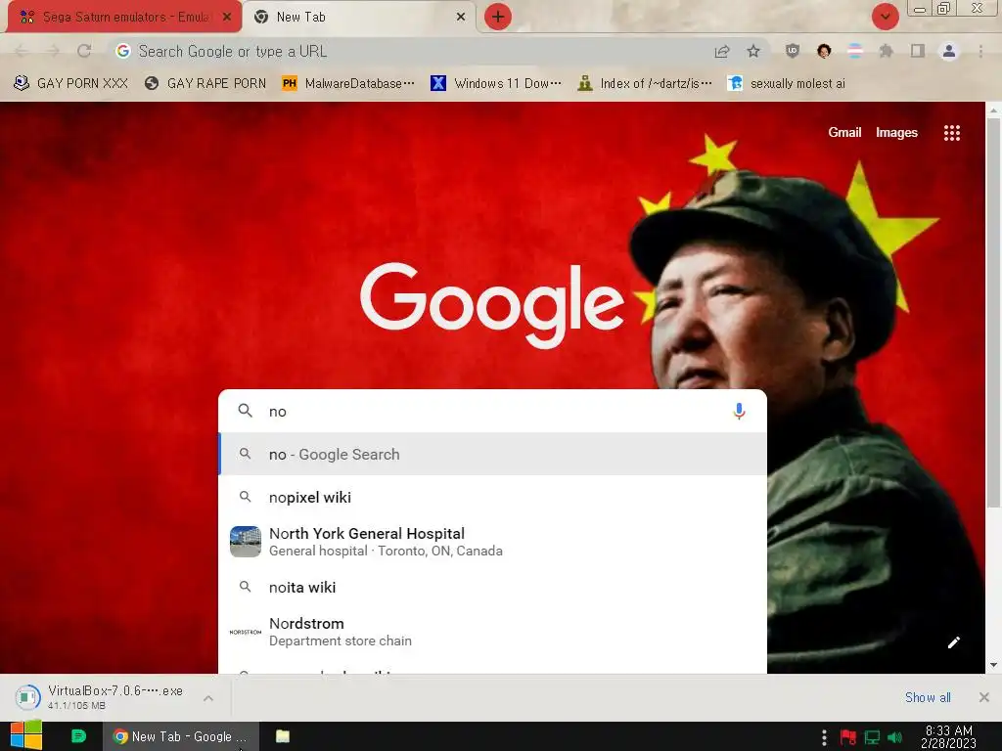1002x751 pixels.
Task: Click the Google search box containing no
Action: [492, 412]
